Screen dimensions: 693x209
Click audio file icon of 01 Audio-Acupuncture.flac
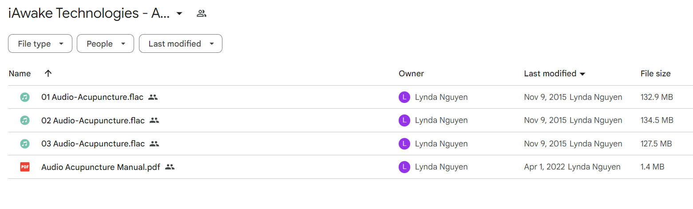(x=25, y=97)
